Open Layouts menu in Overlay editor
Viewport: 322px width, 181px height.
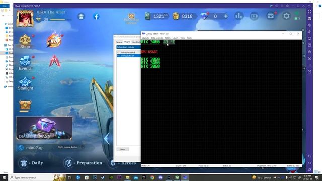tap(145, 38)
